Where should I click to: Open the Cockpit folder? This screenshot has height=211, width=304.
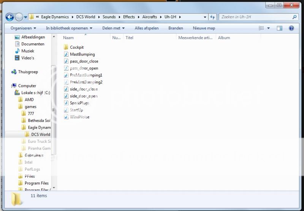tap(76, 47)
